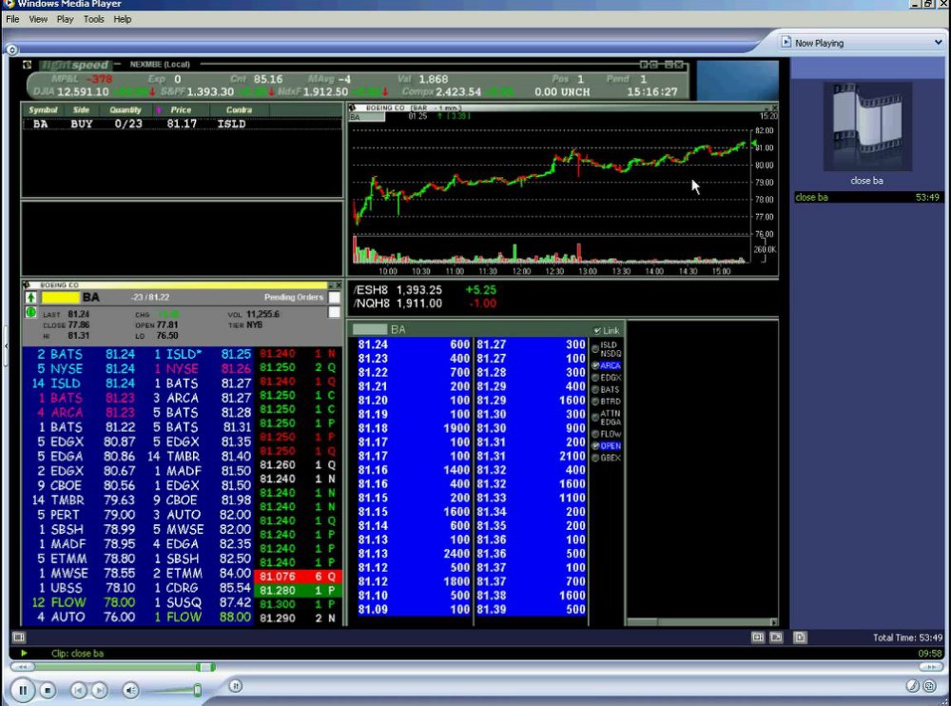Open the Tools menu
This screenshot has height=706, width=951.
pos(93,19)
